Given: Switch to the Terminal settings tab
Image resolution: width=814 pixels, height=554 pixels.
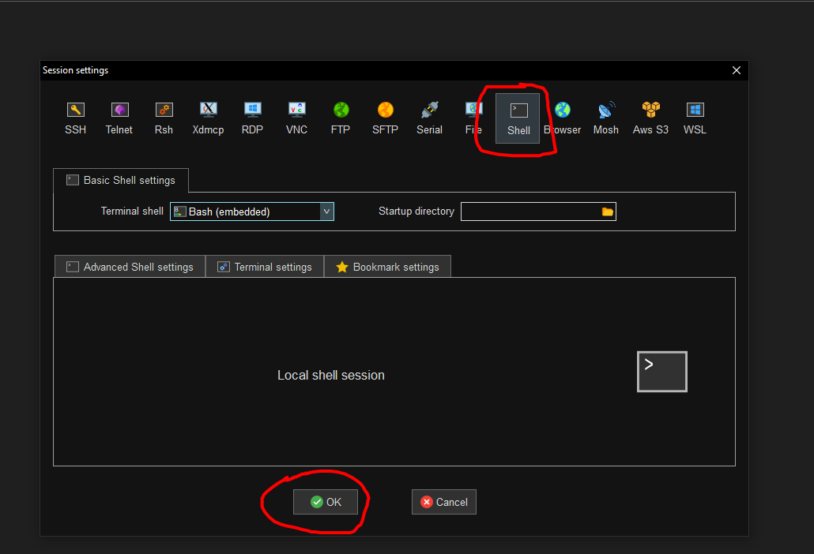Looking at the screenshot, I should [265, 267].
